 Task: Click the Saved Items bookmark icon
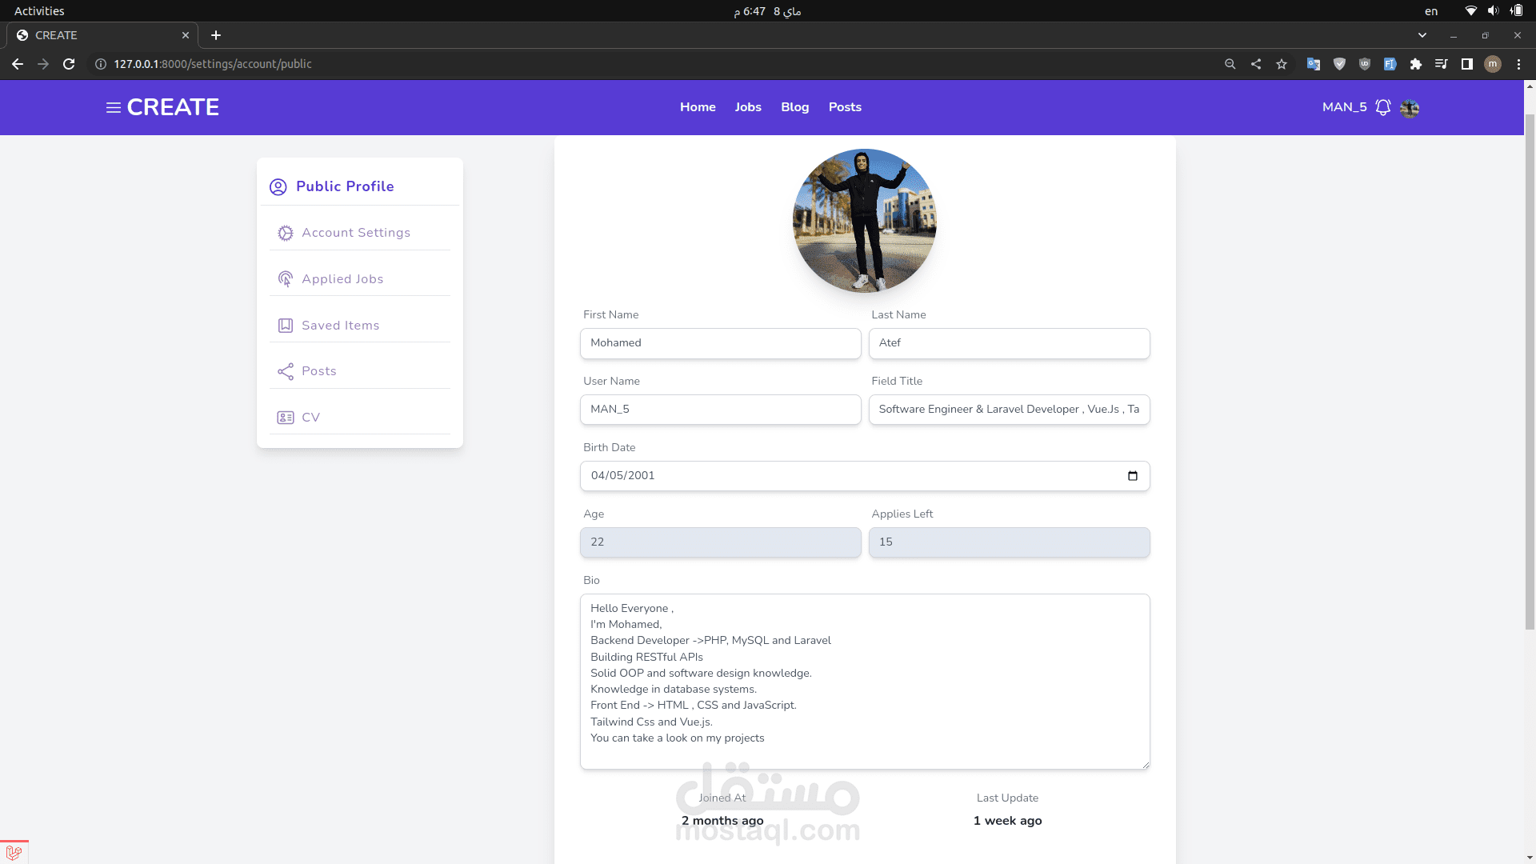click(x=285, y=326)
